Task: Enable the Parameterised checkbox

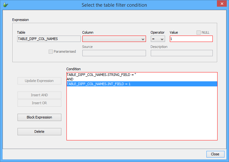Action: coord(51,51)
